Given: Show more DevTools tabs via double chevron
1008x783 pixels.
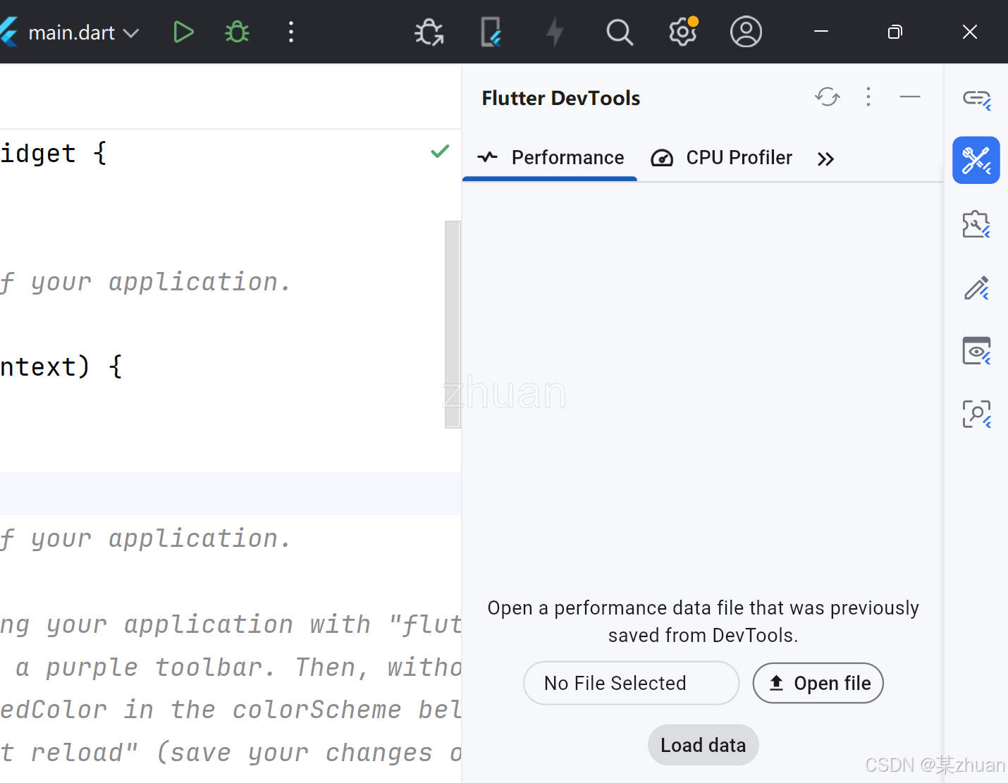Looking at the screenshot, I should [x=825, y=159].
